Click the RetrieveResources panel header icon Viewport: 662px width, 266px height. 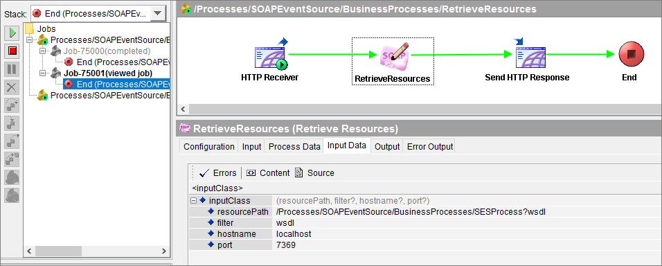(x=185, y=128)
